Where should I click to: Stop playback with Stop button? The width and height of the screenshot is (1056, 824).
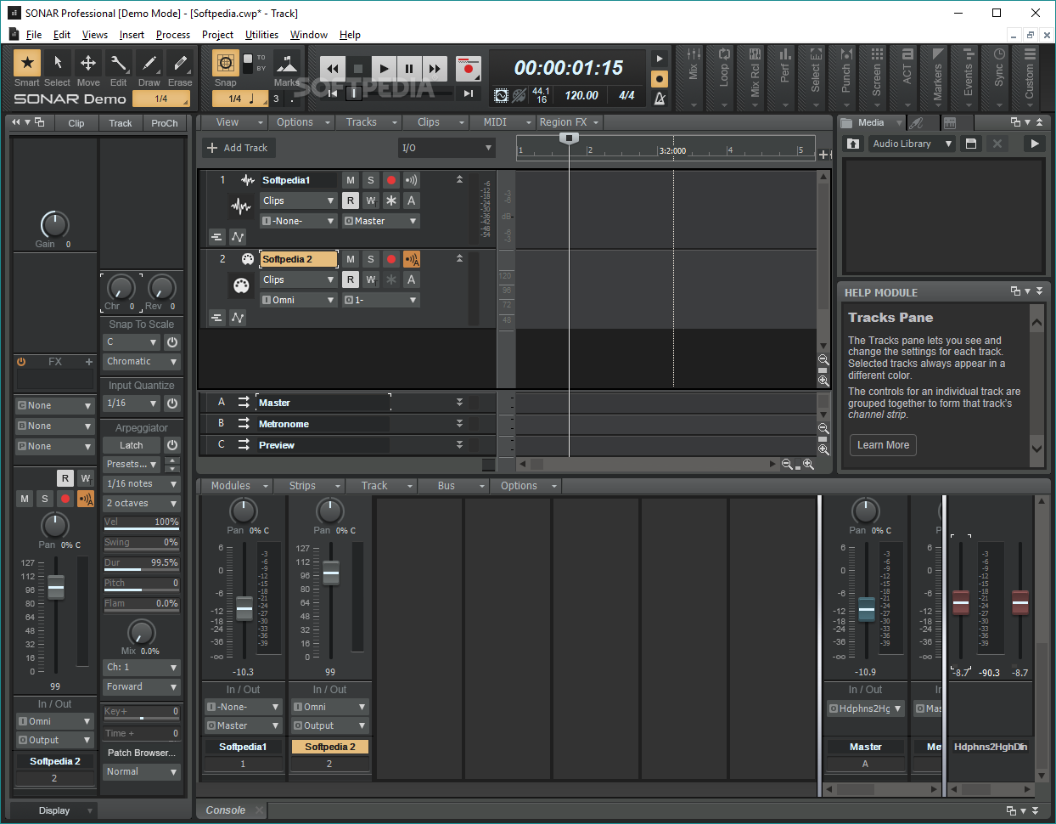pos(358,69)
